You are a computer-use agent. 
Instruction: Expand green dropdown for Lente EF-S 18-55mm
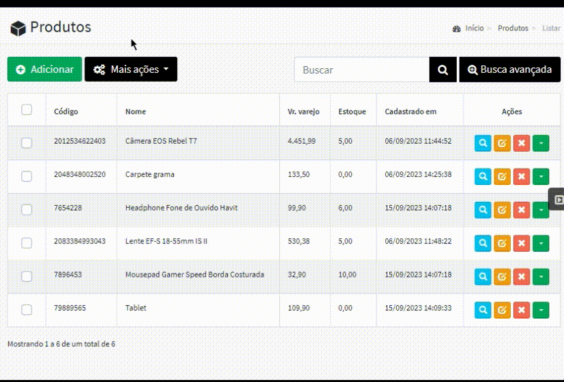[x=541, y=243]
